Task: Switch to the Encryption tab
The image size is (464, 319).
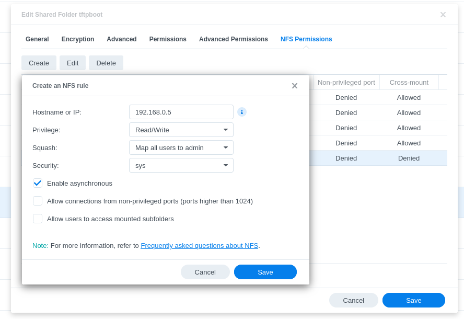Action: pos(78,39)
